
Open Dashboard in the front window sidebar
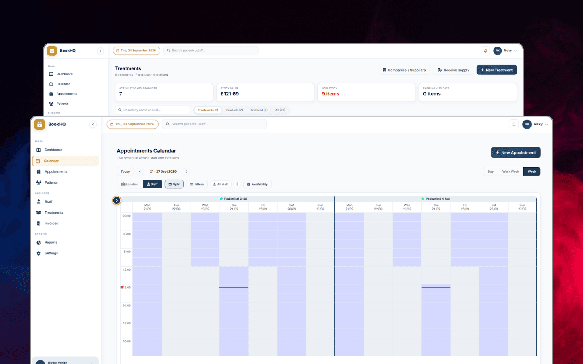(x=65, y=150)
